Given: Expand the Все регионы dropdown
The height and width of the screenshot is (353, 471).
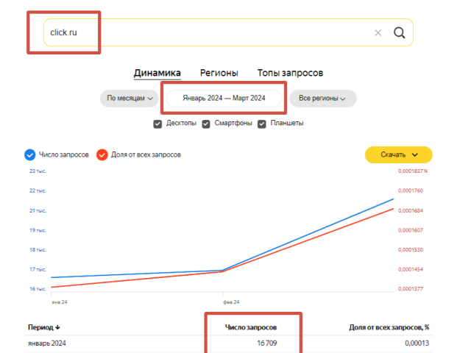Looking at the screenshot, I should tap(323, 98).
